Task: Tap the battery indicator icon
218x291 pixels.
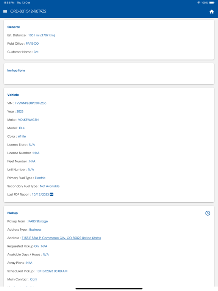Action: 212,3
